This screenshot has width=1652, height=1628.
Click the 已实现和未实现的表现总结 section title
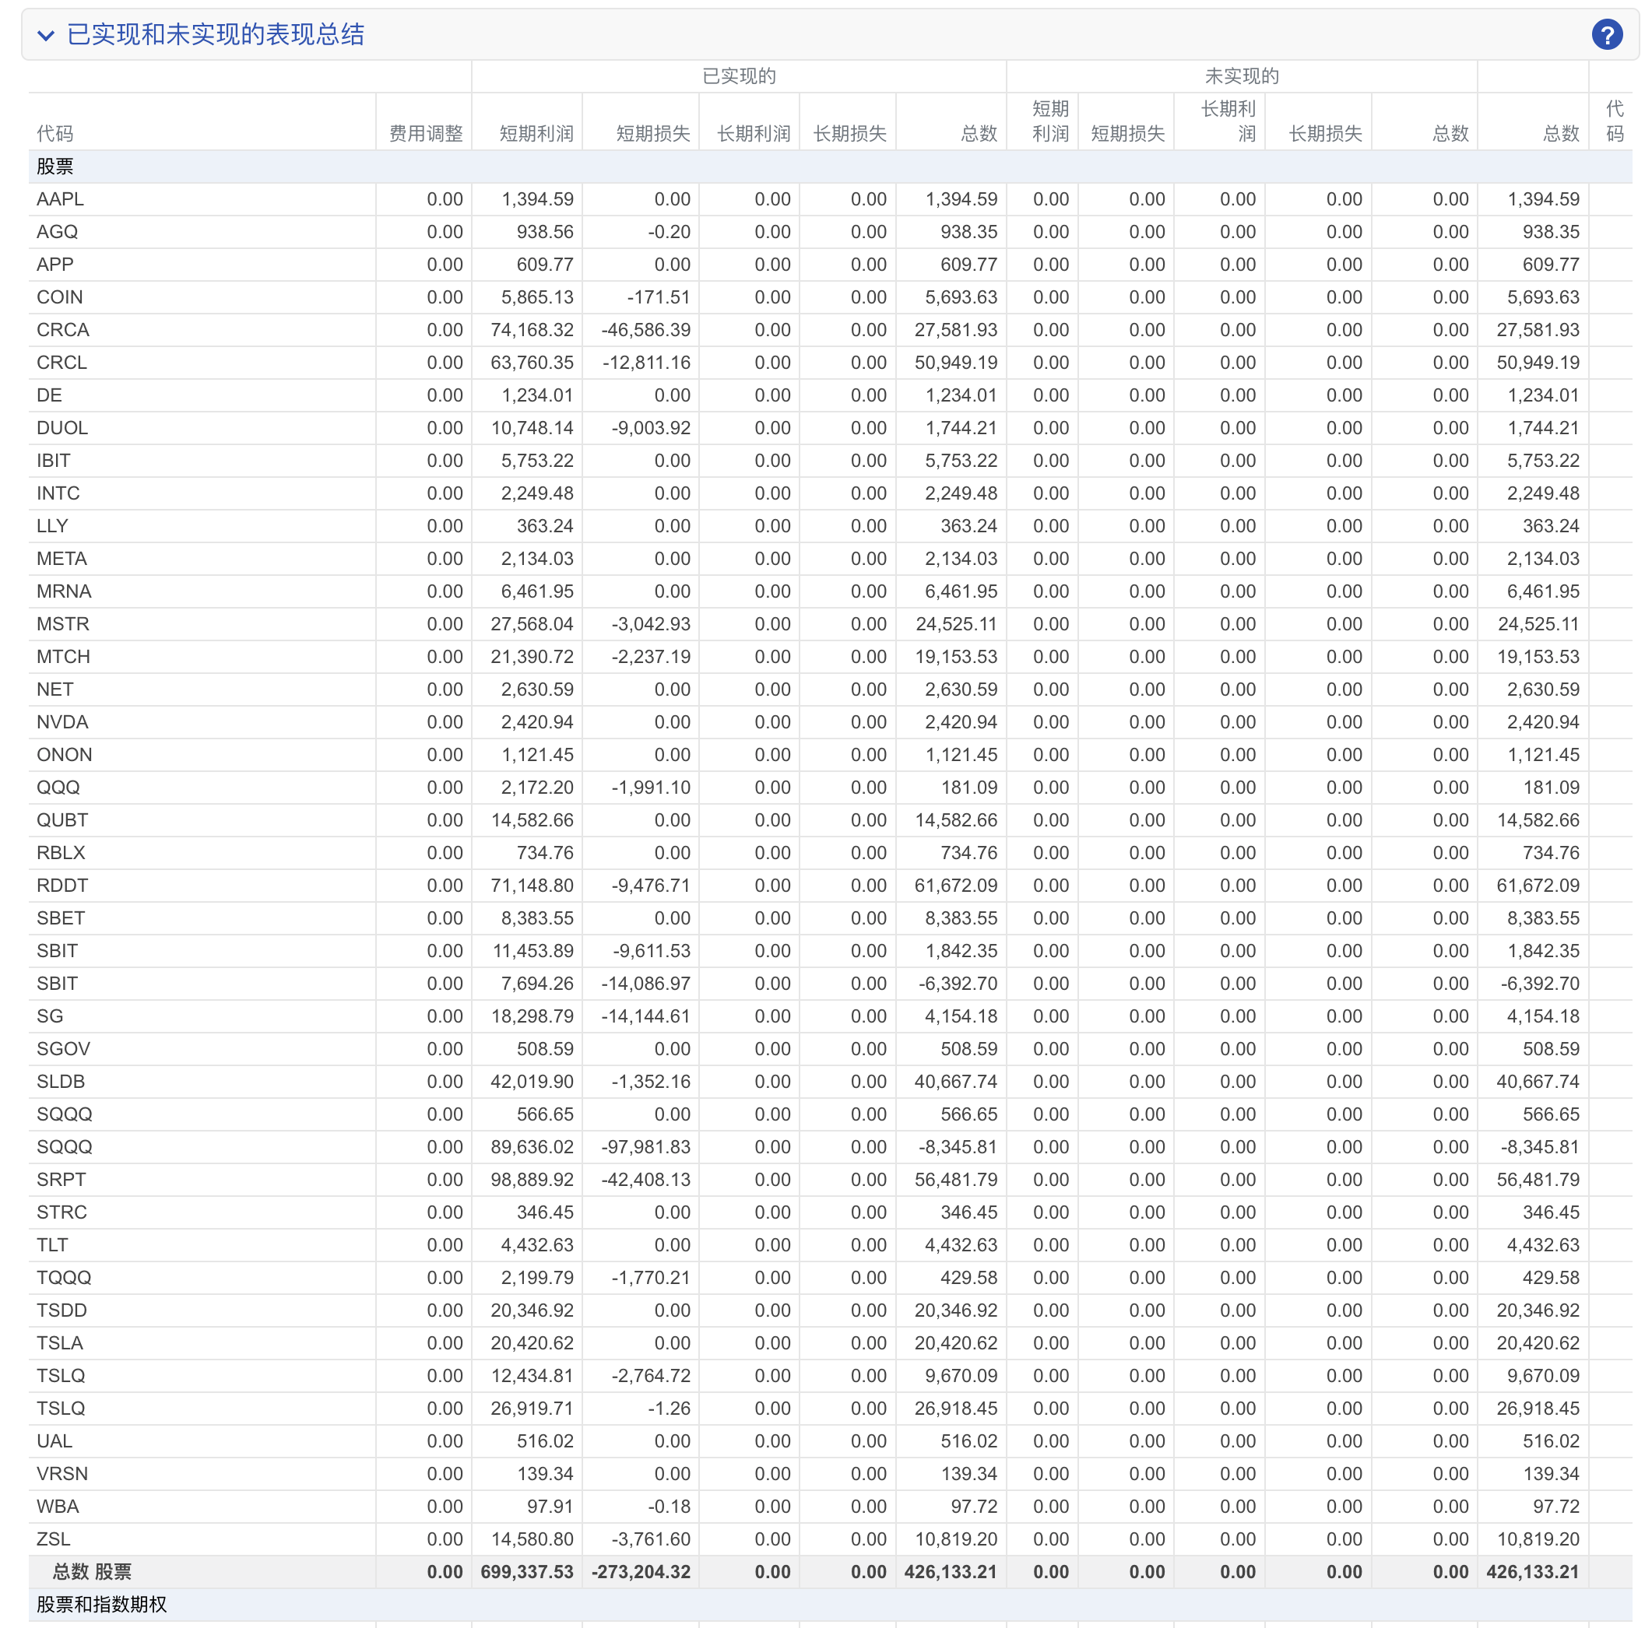(x=216, y=35)
